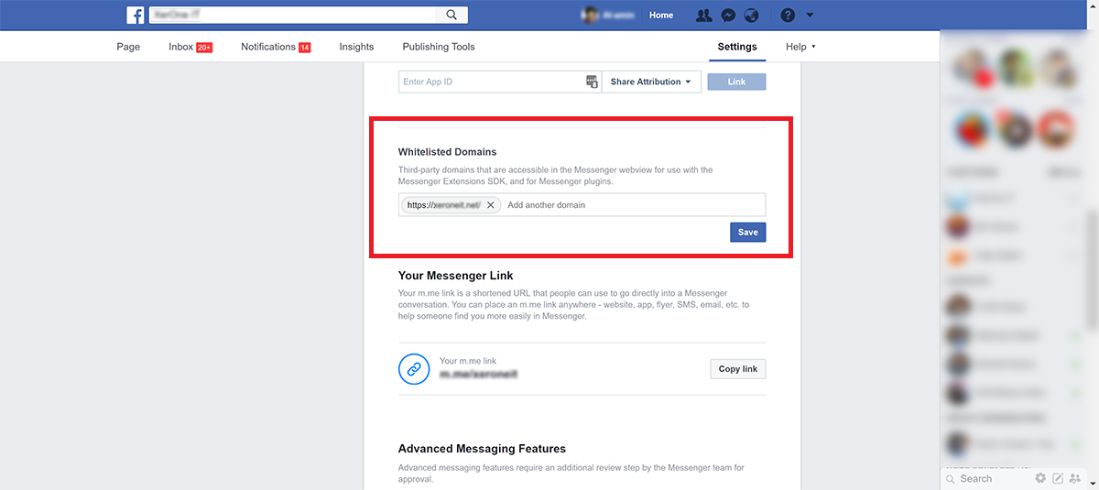Click the Quick Help question mark icon
Viewport: 1099px width, 490px height.
[x=788, y=16]
